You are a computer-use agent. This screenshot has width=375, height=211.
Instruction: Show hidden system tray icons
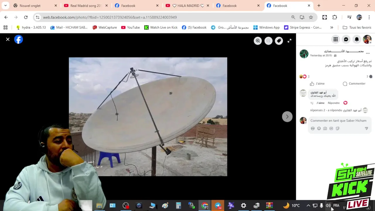coord(308,206)
